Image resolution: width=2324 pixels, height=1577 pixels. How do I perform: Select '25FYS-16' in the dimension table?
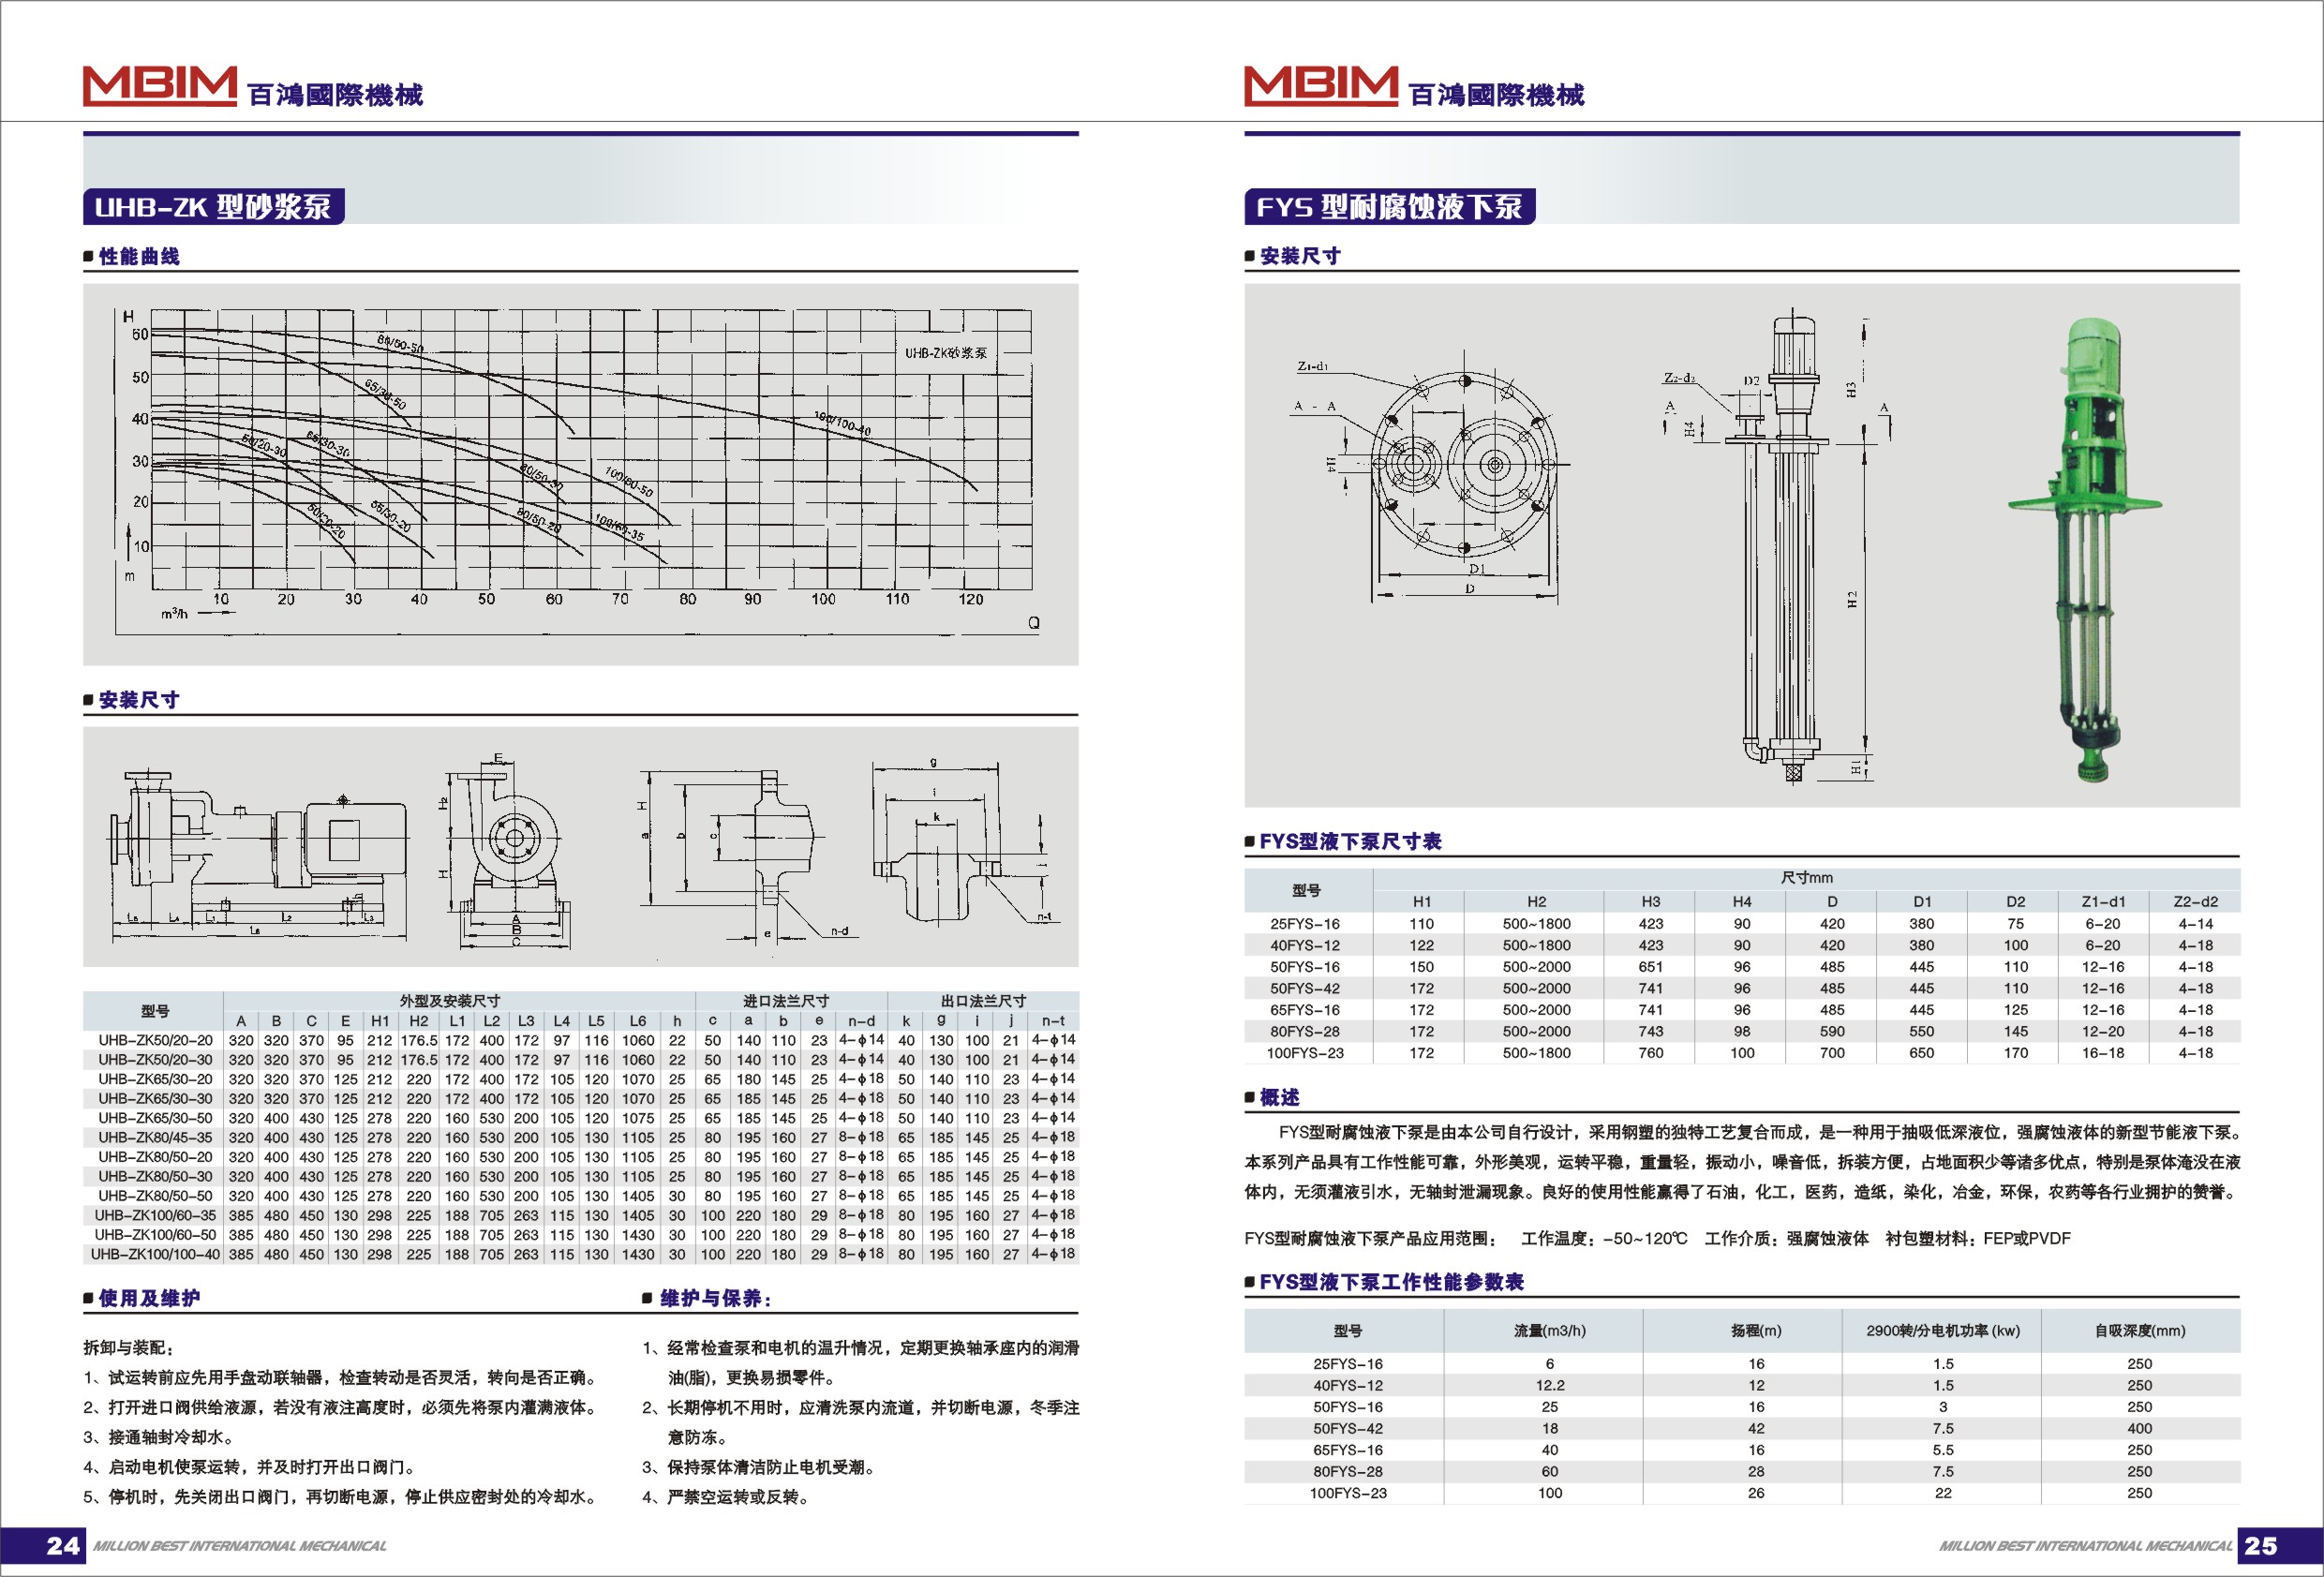pyautogui.click(x=1305, y=924)
